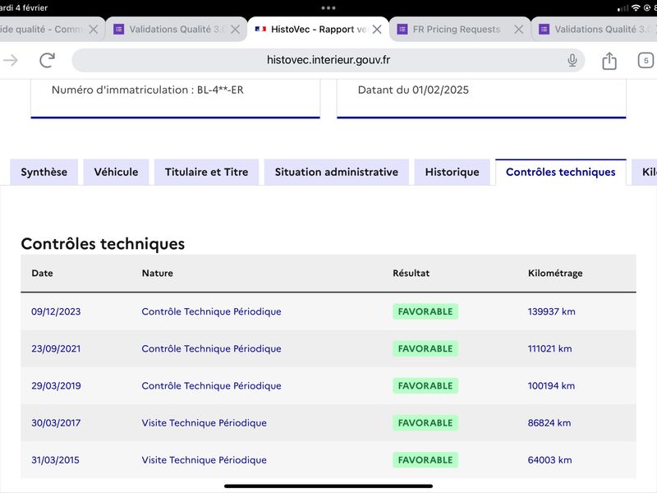Select the date 31/03/2015
The width and height of the screenshot is (657, 493).
[55, 460]
